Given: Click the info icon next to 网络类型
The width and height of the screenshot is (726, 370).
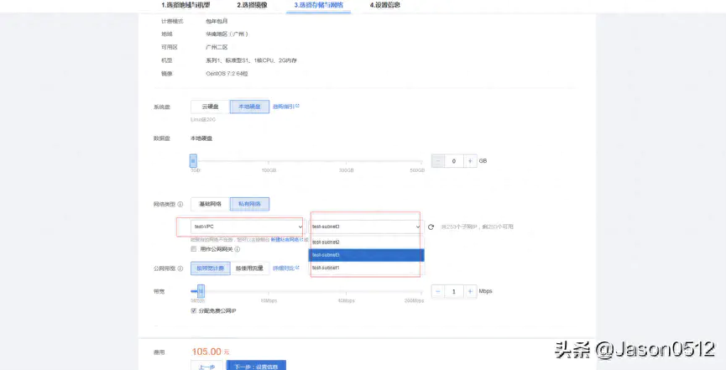Looking at the screenshot, I should point(180,204).
